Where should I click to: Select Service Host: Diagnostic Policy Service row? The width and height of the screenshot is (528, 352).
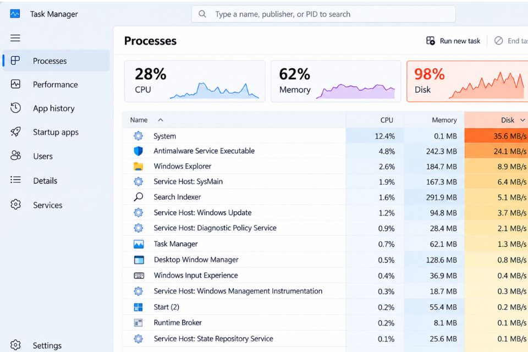[x=325, y=228]
